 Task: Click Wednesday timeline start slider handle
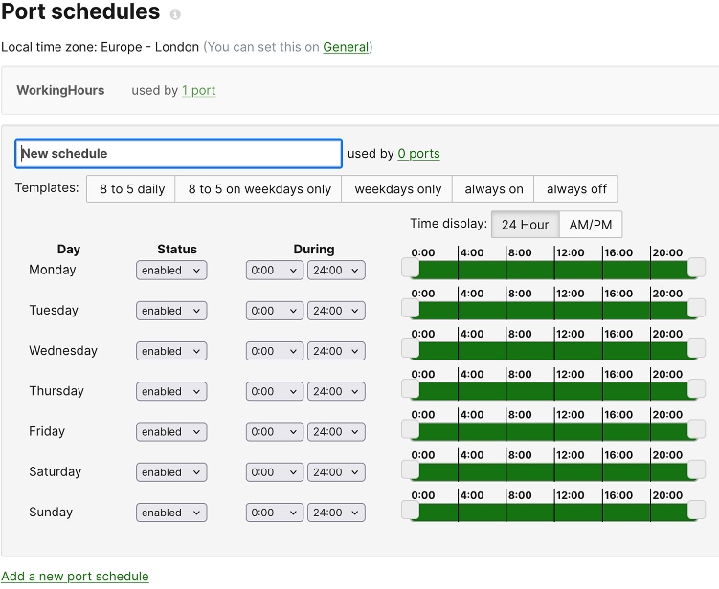click(411, 348)
